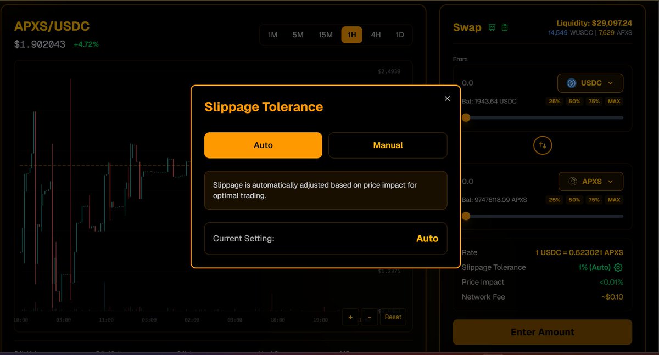Click Bal: 1943.64 USDC text
The width and height of the screenshot is (659, 355).
pyautogui.click(x=489, y=102)
